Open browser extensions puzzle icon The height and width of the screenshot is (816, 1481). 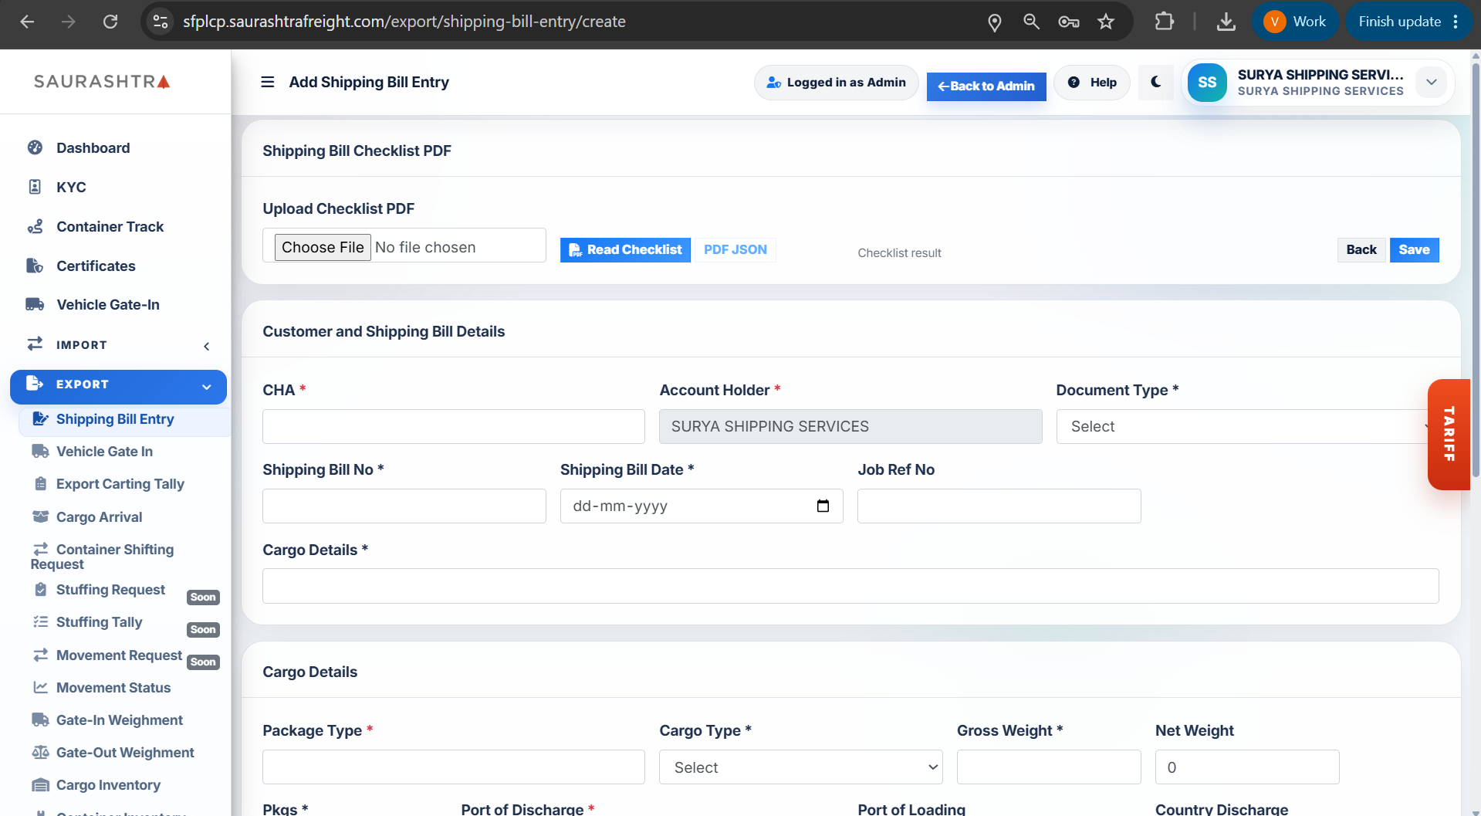(x=1164, y=22)
